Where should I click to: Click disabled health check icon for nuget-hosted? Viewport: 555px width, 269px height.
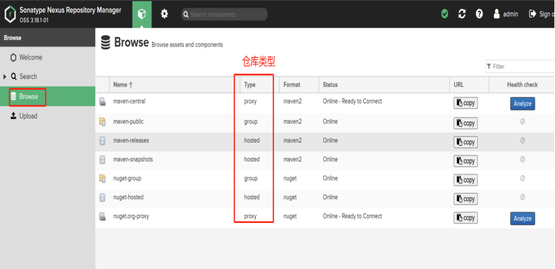(523, 197)
